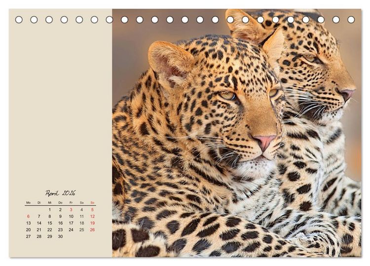Select date 4 in the calendar
The image size is (370, 266).
pos(81,210)
